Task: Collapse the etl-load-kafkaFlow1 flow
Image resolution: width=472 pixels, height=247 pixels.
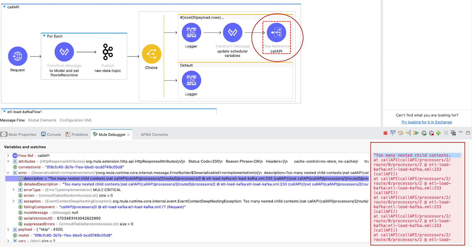Action: point(4,112)
